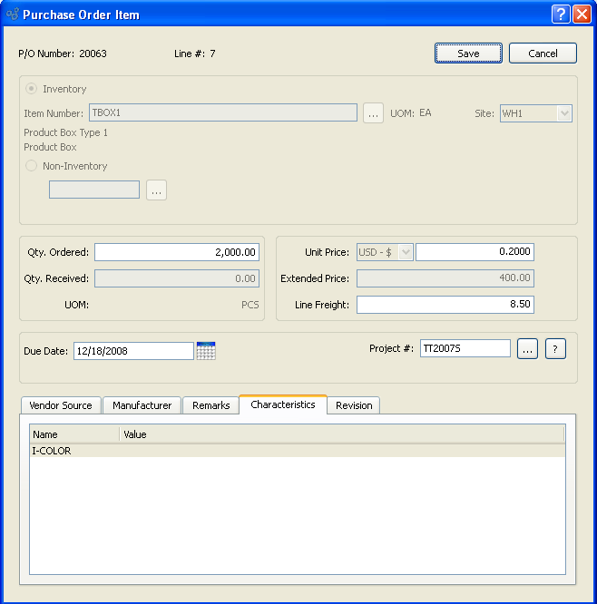Click the Qty. Ordered input field
Viewport: 597px width, 604px height.
point(177,252)
